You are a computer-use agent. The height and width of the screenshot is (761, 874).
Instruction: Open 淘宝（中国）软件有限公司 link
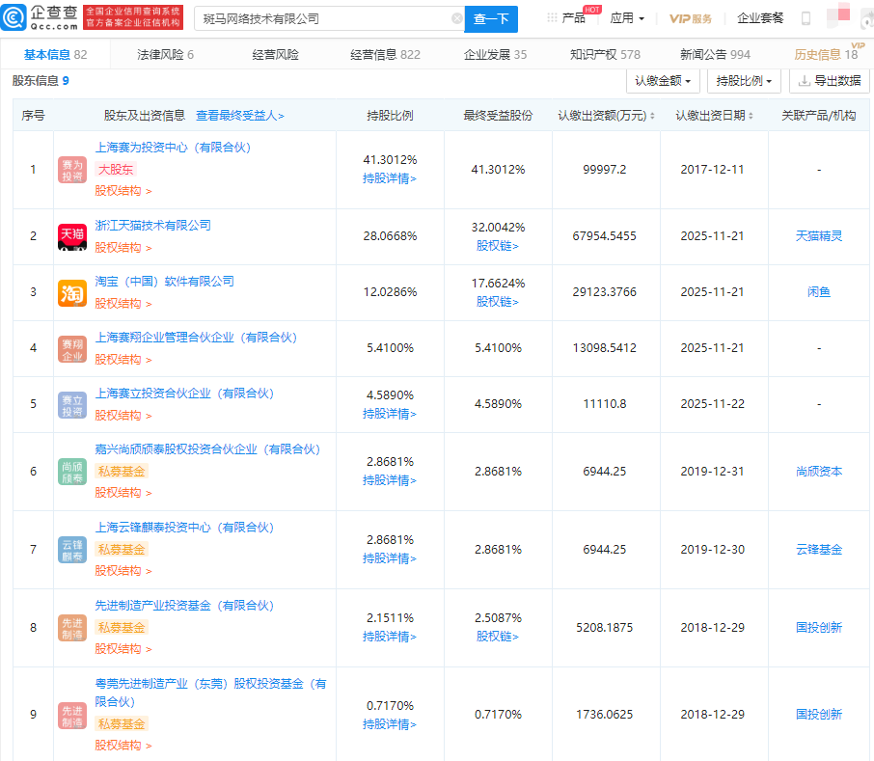(164, 282)
